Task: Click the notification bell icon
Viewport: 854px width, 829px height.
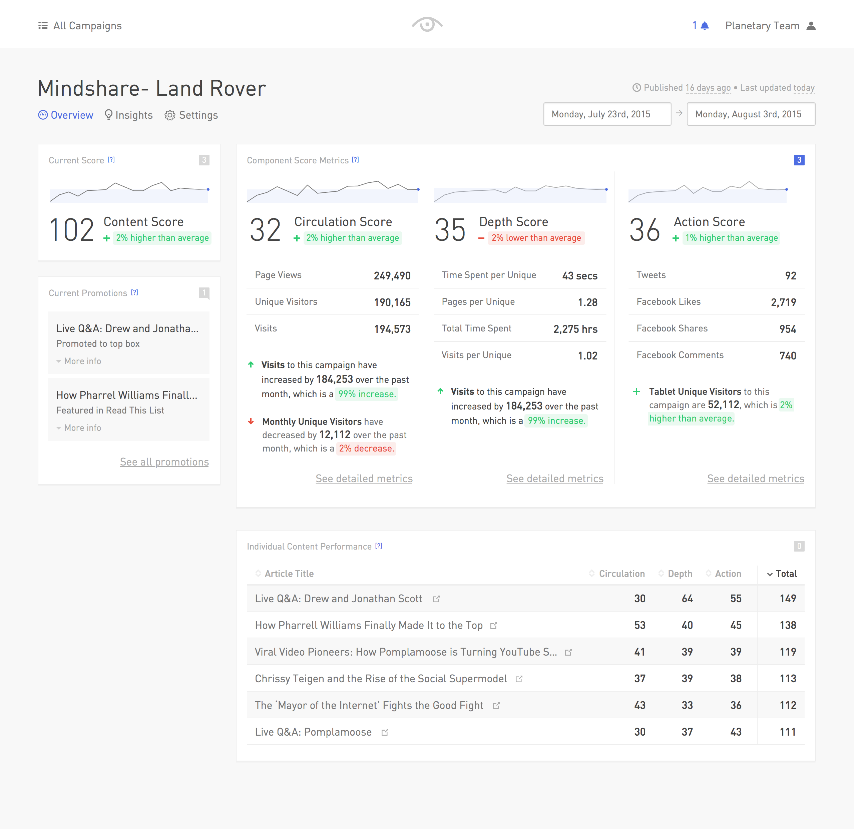Action: pos(705,26)
